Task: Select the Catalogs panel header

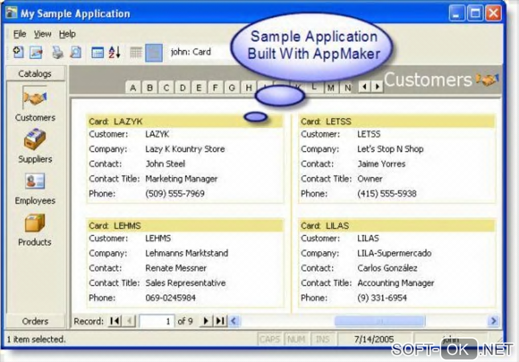Action: pos(35,73)
